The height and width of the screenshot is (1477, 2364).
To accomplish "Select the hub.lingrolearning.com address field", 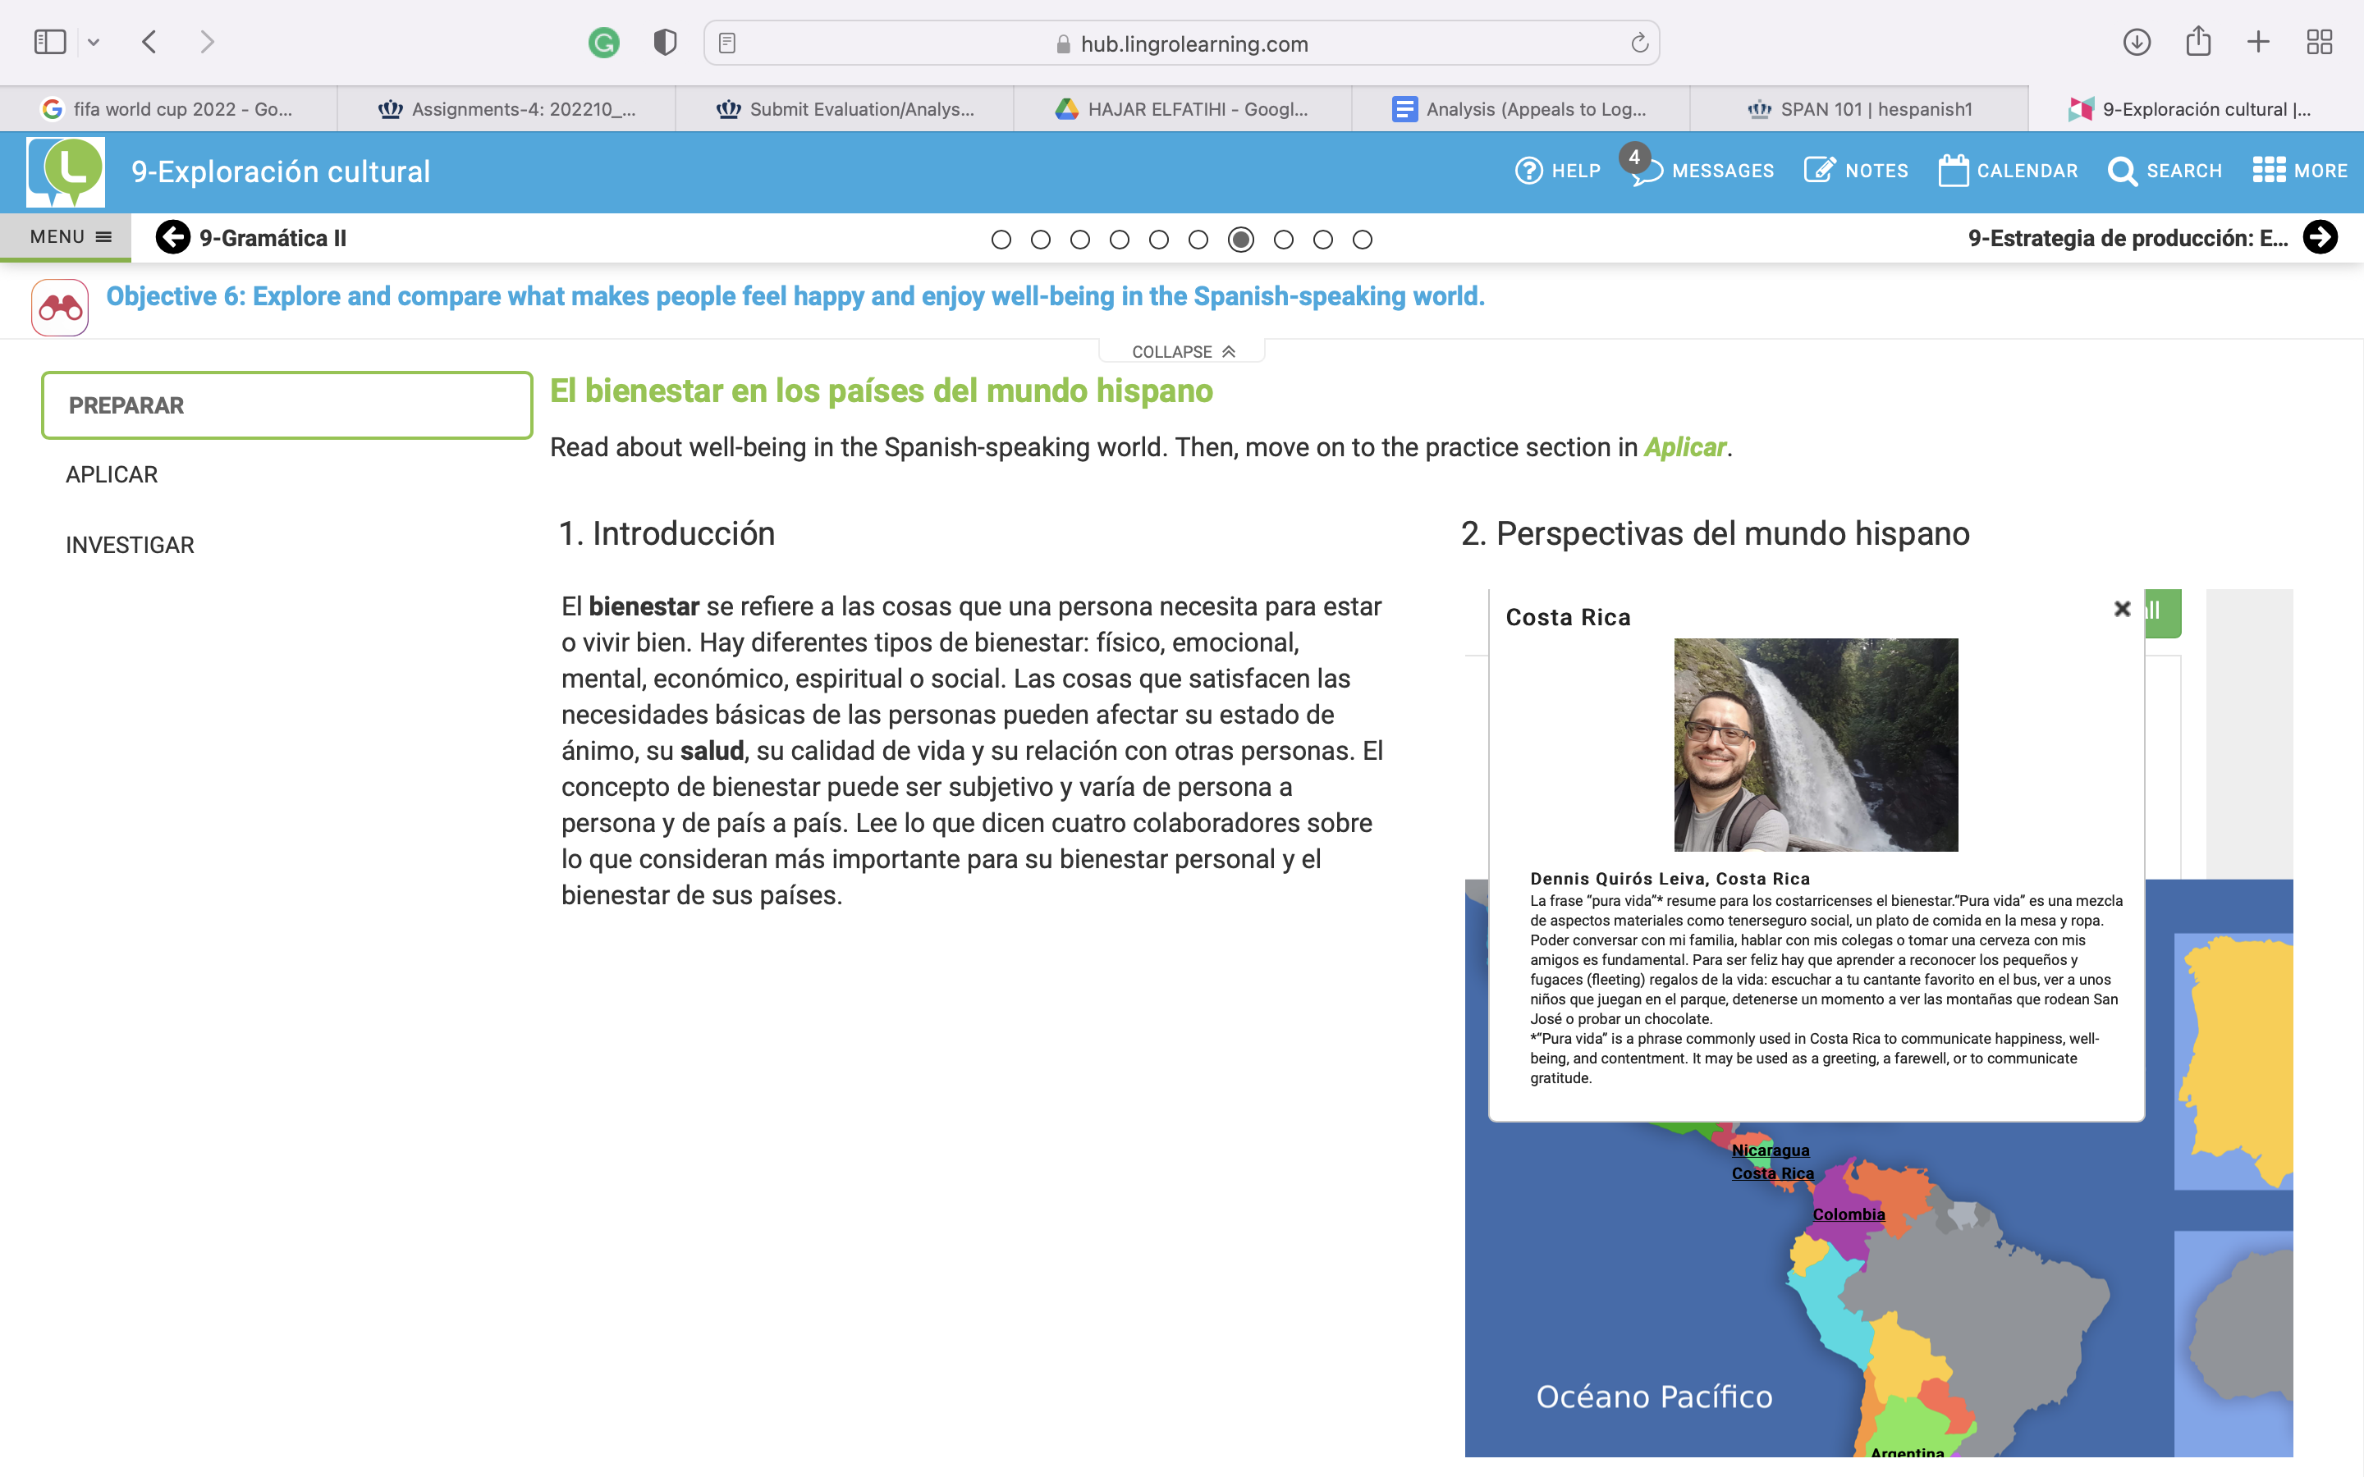I will 1181,43.
